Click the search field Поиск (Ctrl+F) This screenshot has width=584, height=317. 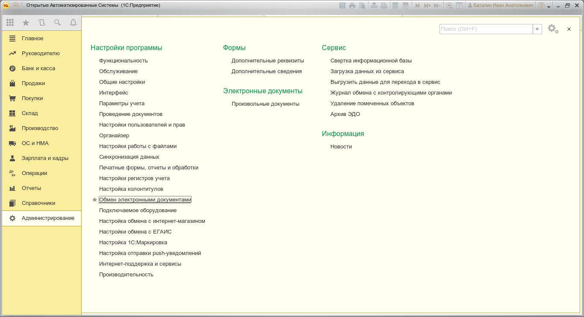pos(486,29)
